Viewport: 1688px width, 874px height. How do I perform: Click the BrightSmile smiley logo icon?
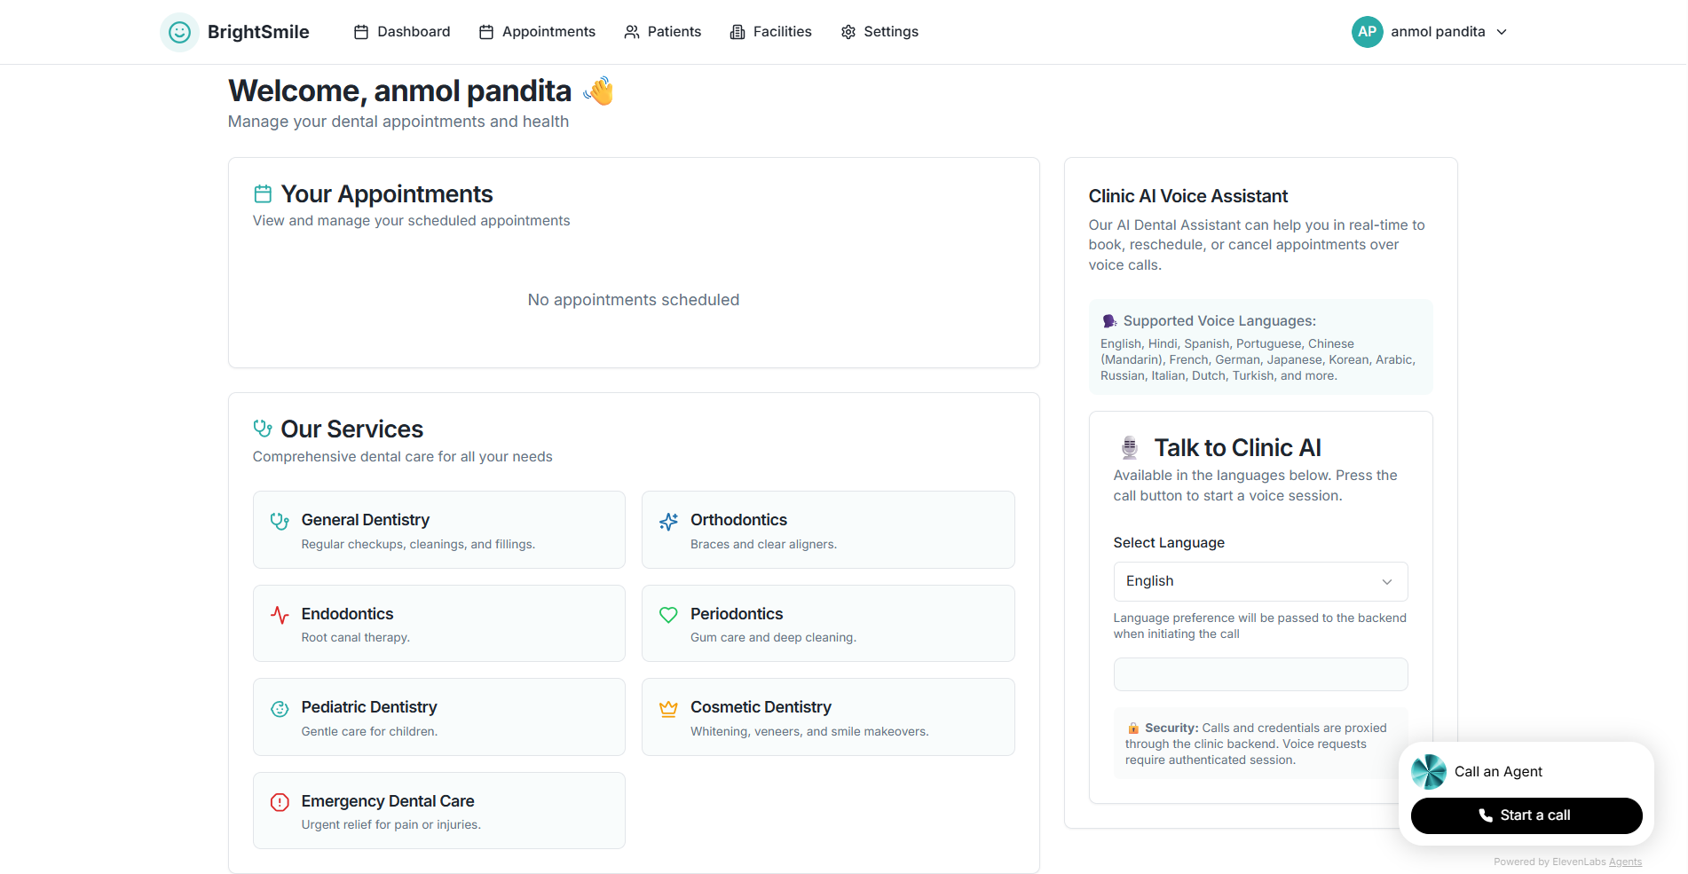[x=179, y=32]
